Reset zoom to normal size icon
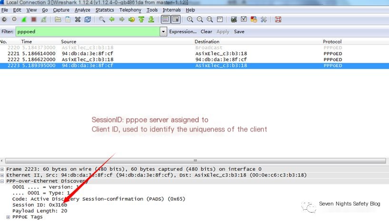Viewport: 389px width, 224px height. tap(210, 19)
